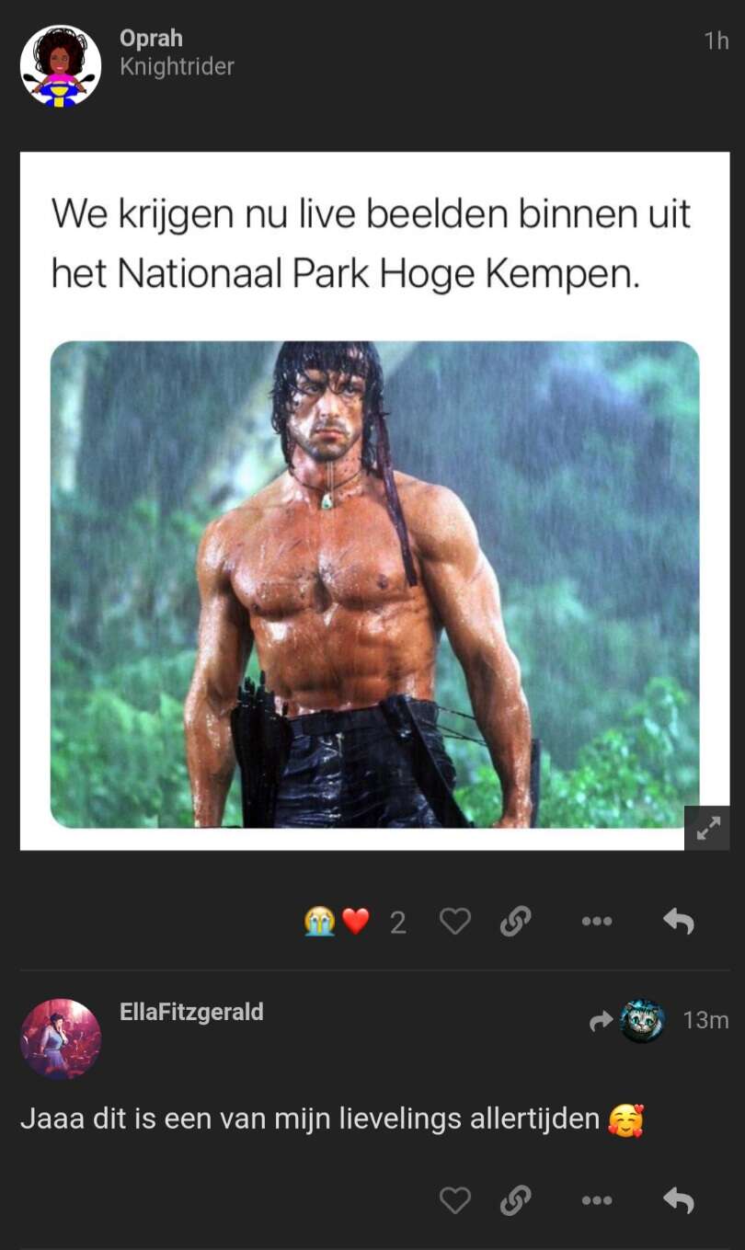The height and width of the screenshot is (1250, 745).
Task: Reply to EllaFitzgerald's comment
Action: [679, 1200]
